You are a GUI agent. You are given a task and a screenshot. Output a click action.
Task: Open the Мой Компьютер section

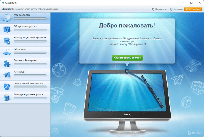(25, 18)
